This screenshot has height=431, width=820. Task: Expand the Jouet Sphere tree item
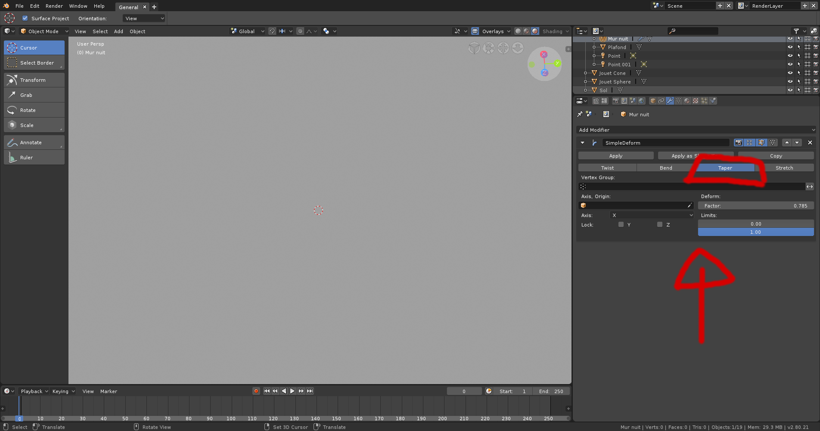tap(585, 82)
